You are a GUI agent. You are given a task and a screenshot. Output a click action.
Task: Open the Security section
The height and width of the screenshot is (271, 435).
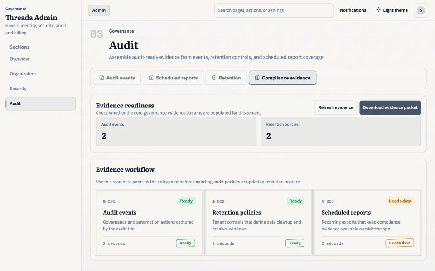tap(40, 89)
